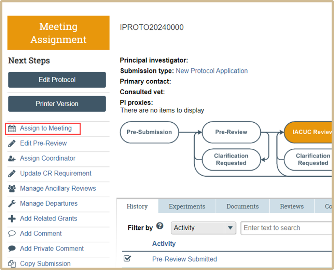Click the help question mark next to Filter by
Viewport: 334px width, 270px height.
pos(160,226)
